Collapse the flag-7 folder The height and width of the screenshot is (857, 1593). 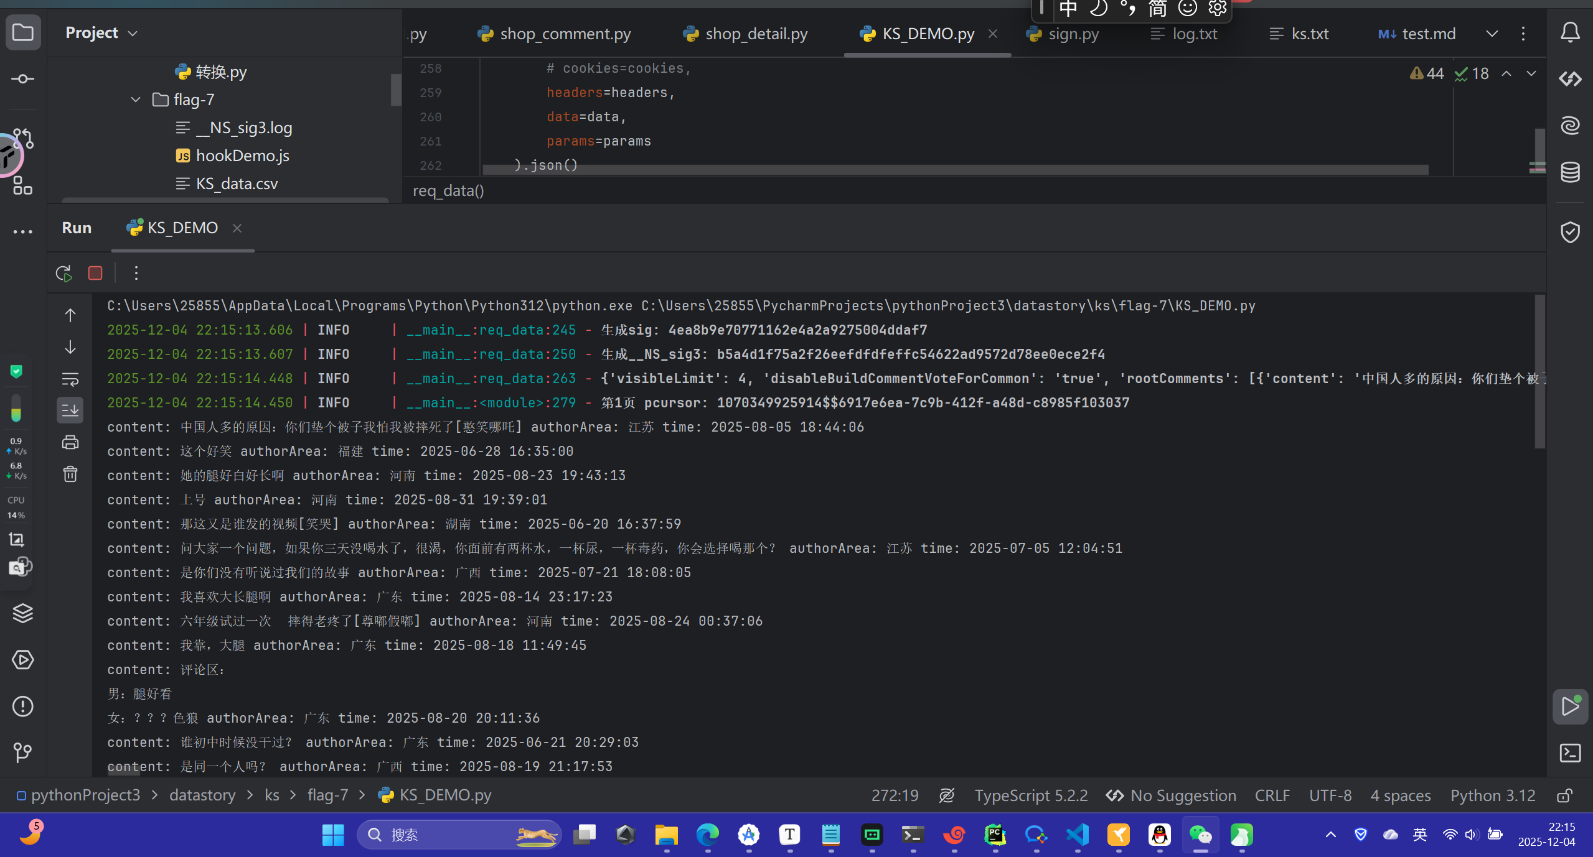136,100
